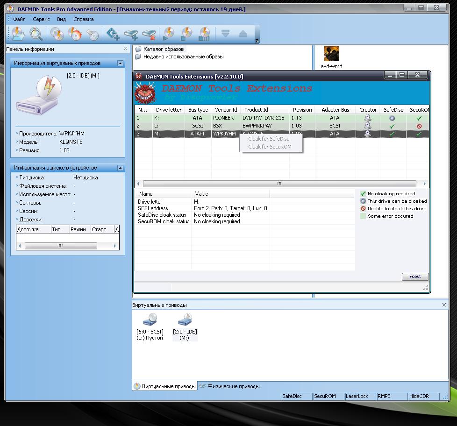Open the Файл menu
This screenshot has height=426, width=457.
(x=19, y=19)
